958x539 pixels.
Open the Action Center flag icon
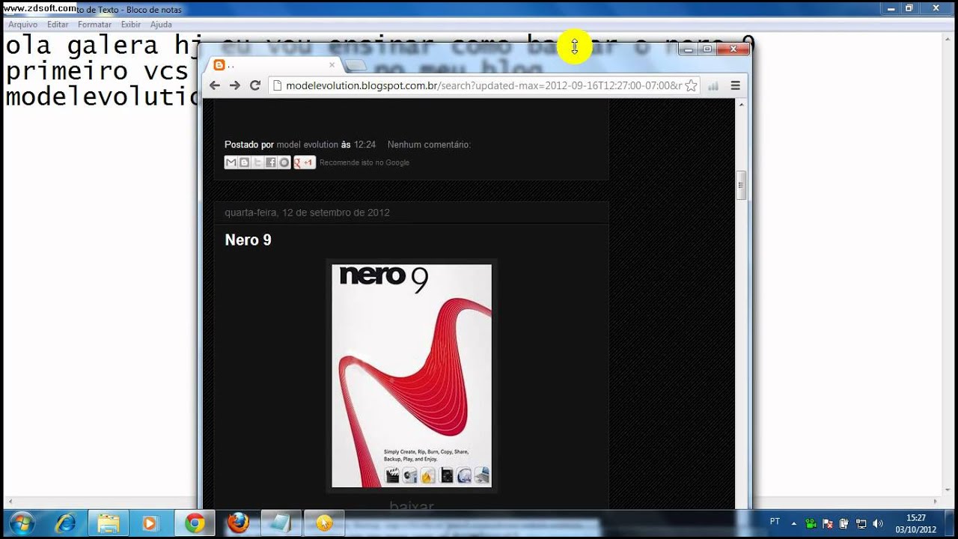(x=828, y=523)
